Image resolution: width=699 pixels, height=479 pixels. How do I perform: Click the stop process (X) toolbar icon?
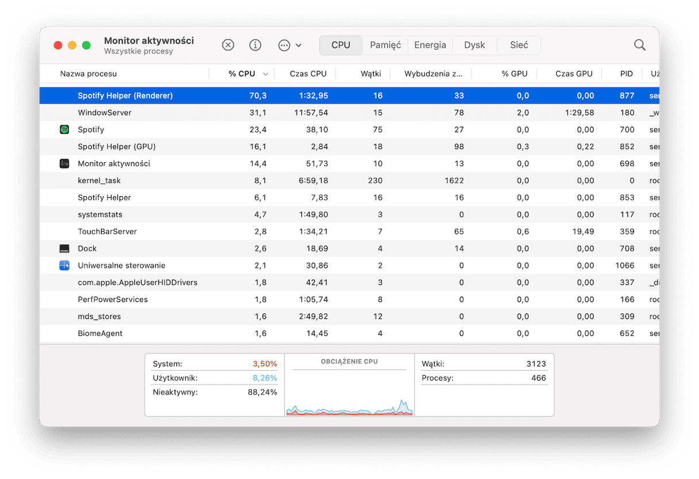(228, 45)
